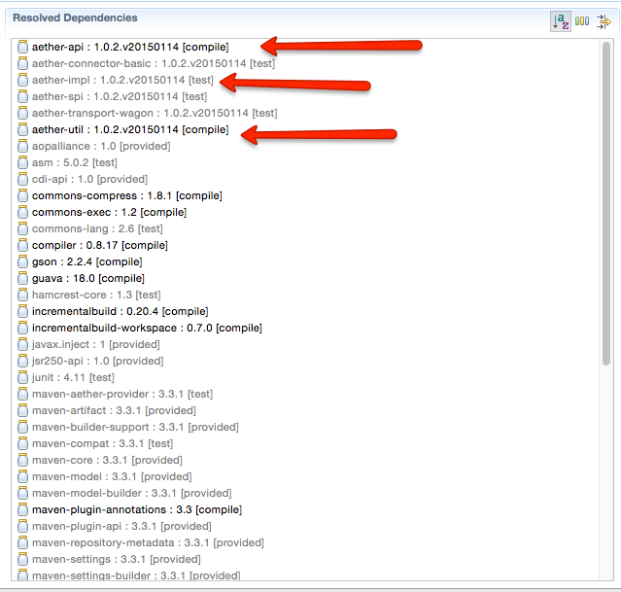Select incrementalbuild : 0.20.4 [compile]
621x592 pixels.
121,311
